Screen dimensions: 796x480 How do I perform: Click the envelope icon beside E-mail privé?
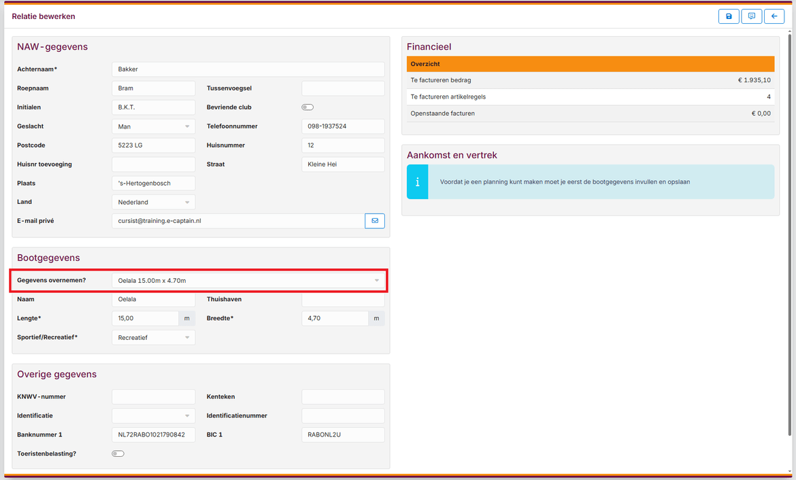pos(375,221)
